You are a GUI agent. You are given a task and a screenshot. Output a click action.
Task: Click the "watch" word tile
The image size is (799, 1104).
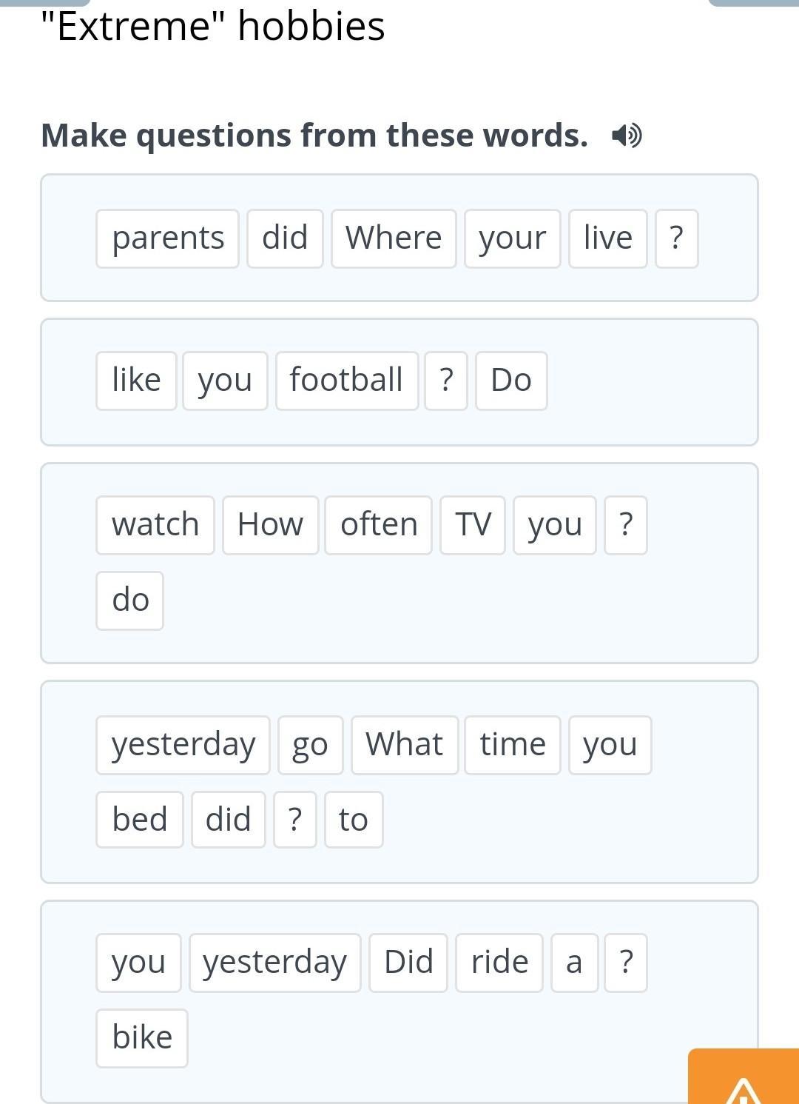click(x=155, y=525)
